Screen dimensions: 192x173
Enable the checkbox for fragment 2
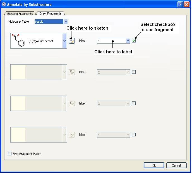click(x=134, y=72)
